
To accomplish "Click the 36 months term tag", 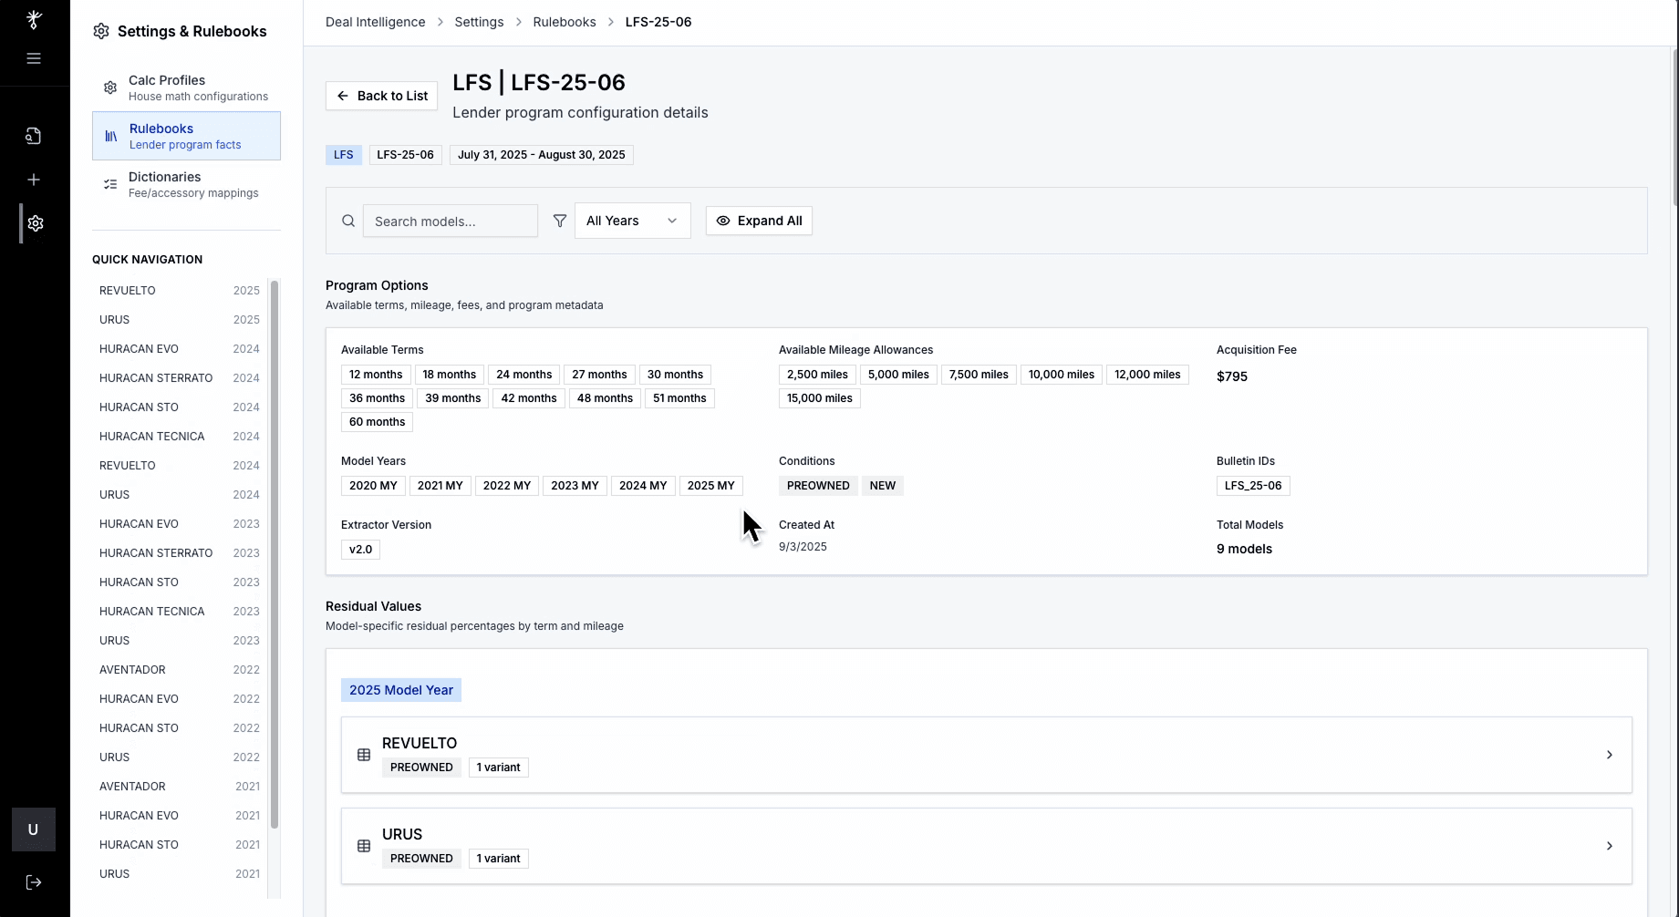I will coord(377,398).
